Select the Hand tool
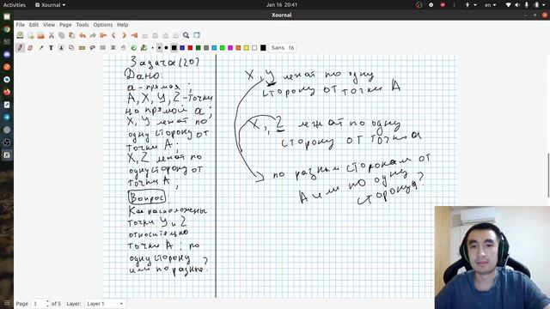 124,48
